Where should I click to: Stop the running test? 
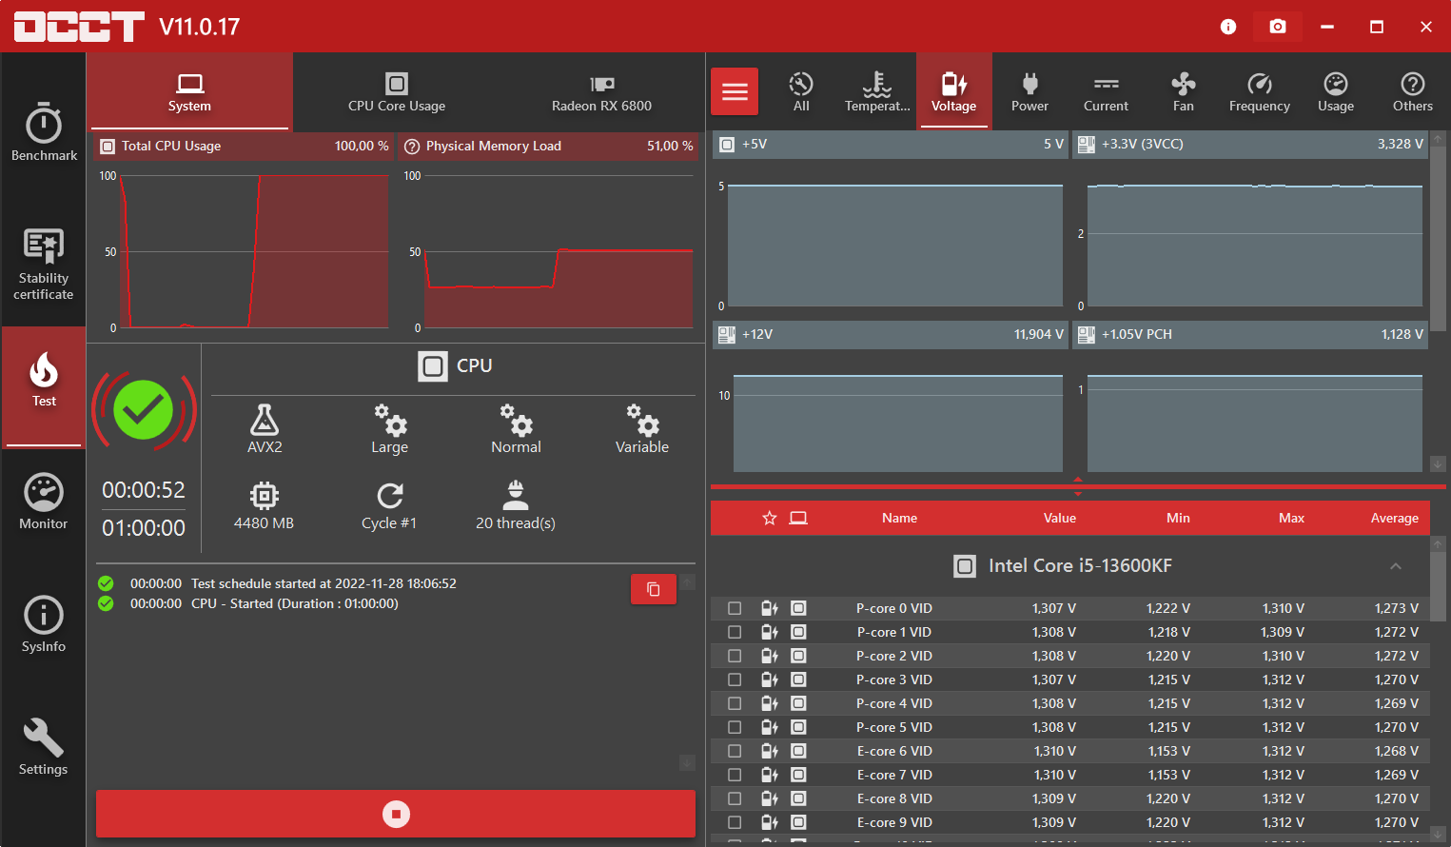coord(396,814)
